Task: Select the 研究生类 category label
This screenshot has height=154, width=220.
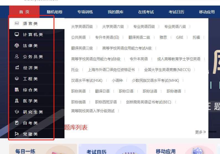Action: point(33,112)
